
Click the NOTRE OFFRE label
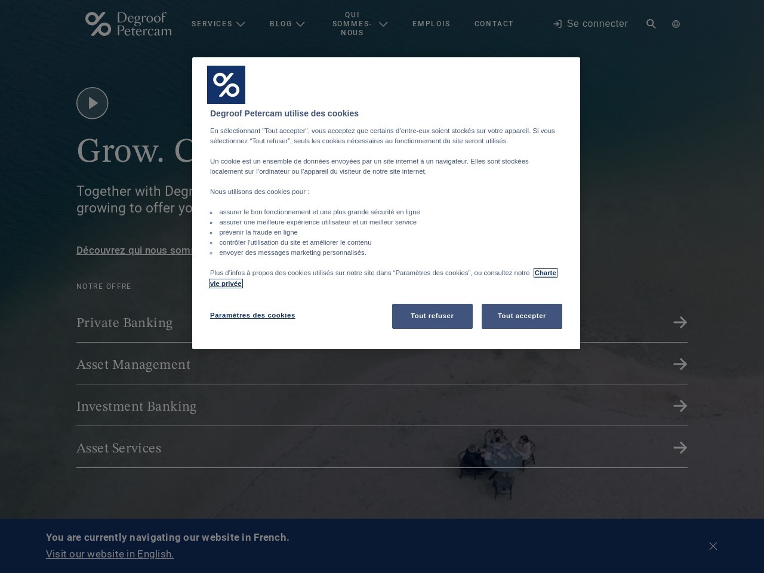tap(104, 286)
